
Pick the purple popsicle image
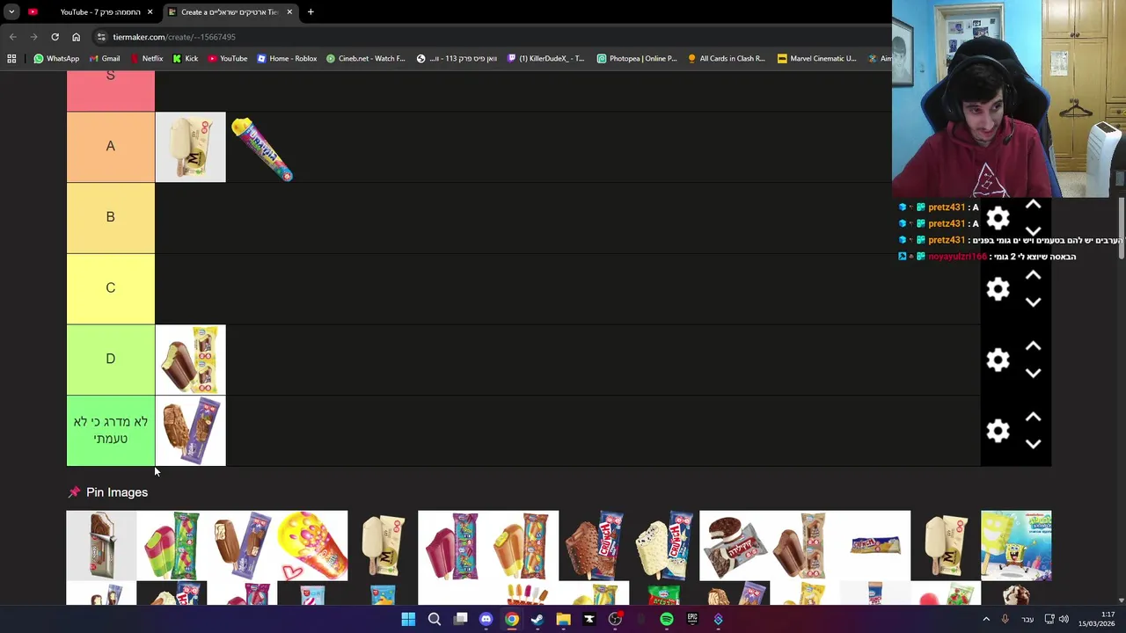tap(453, 545)
